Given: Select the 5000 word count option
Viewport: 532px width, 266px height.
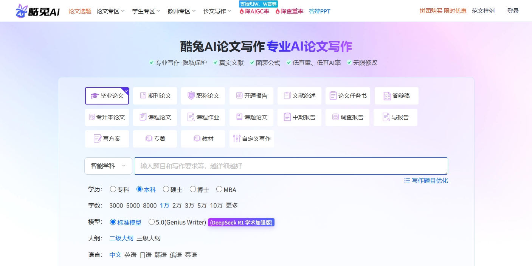Looking at the screenshot, I should point(133,206).
